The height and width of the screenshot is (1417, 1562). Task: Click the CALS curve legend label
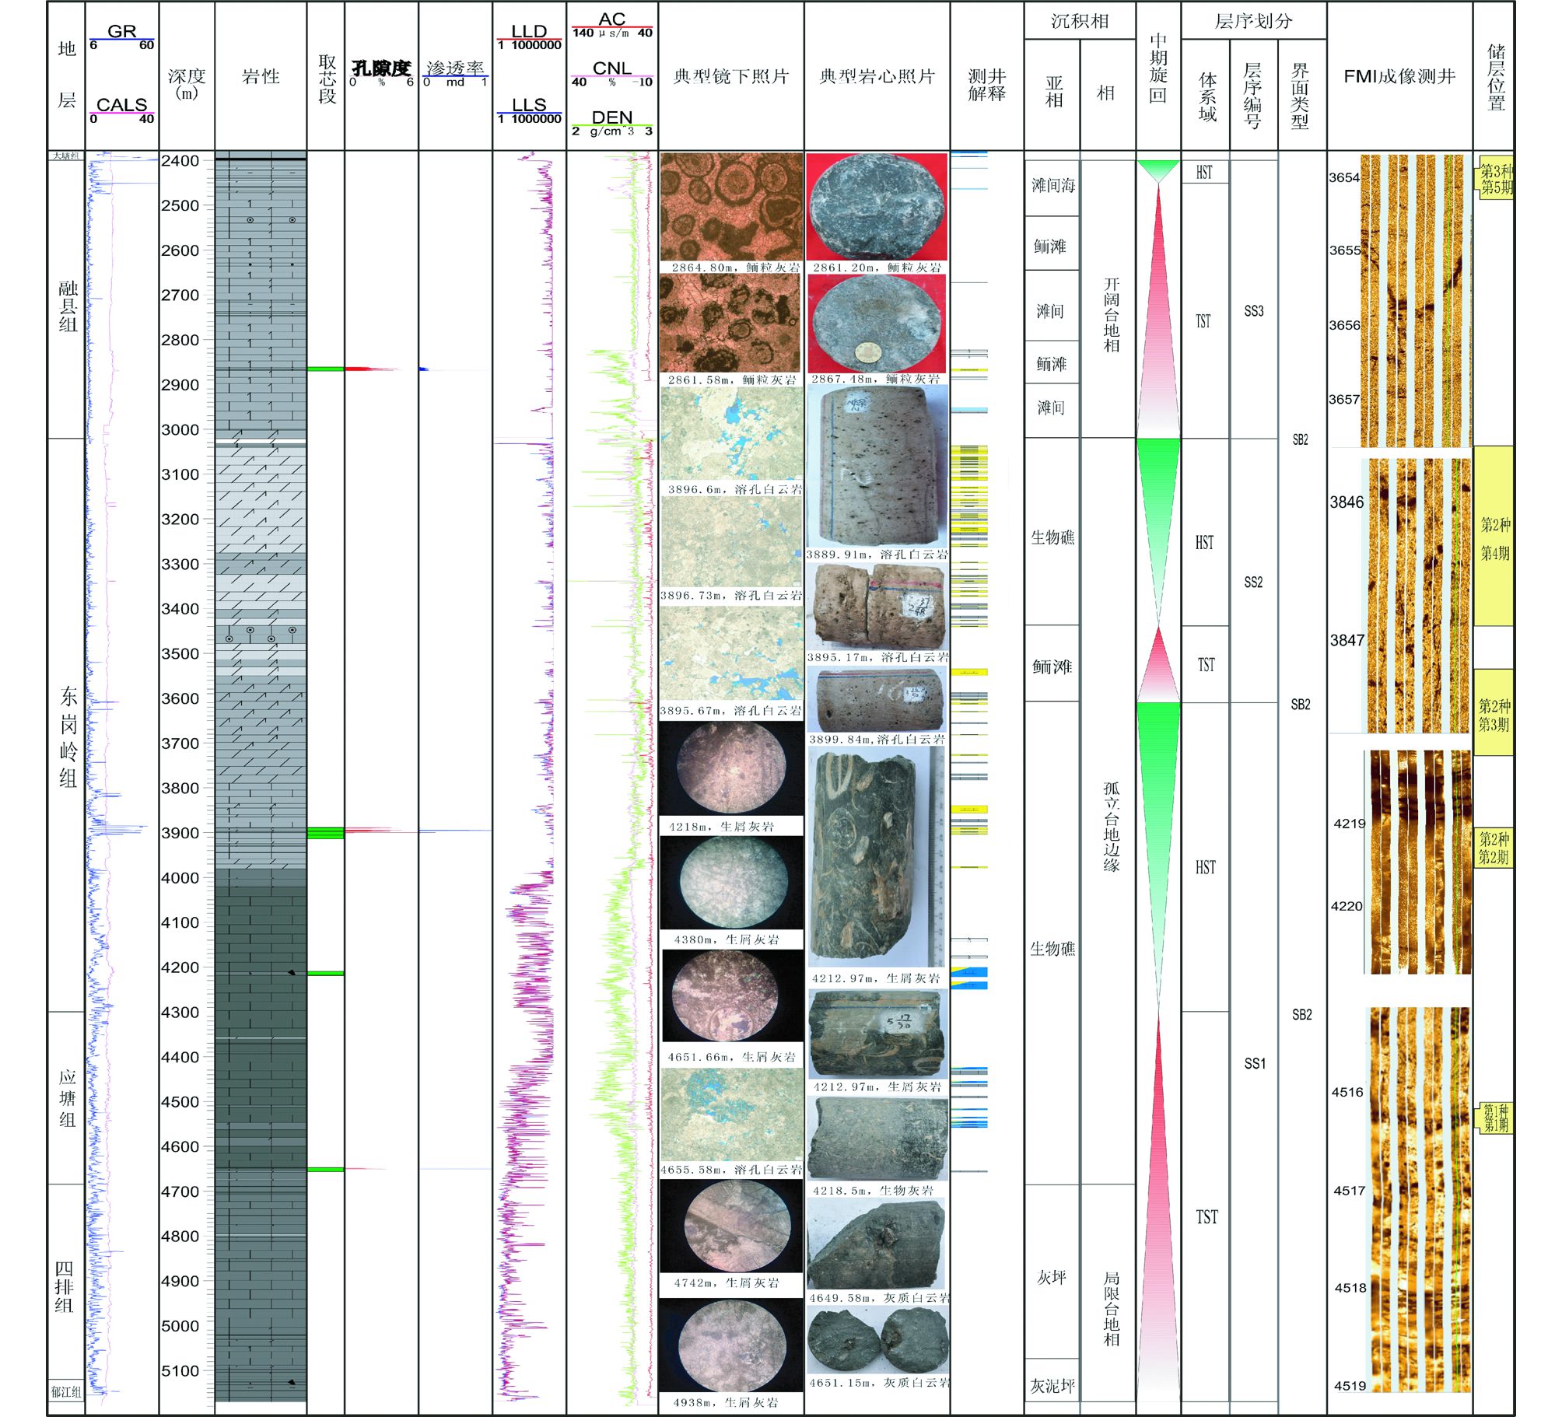(121, 105)
